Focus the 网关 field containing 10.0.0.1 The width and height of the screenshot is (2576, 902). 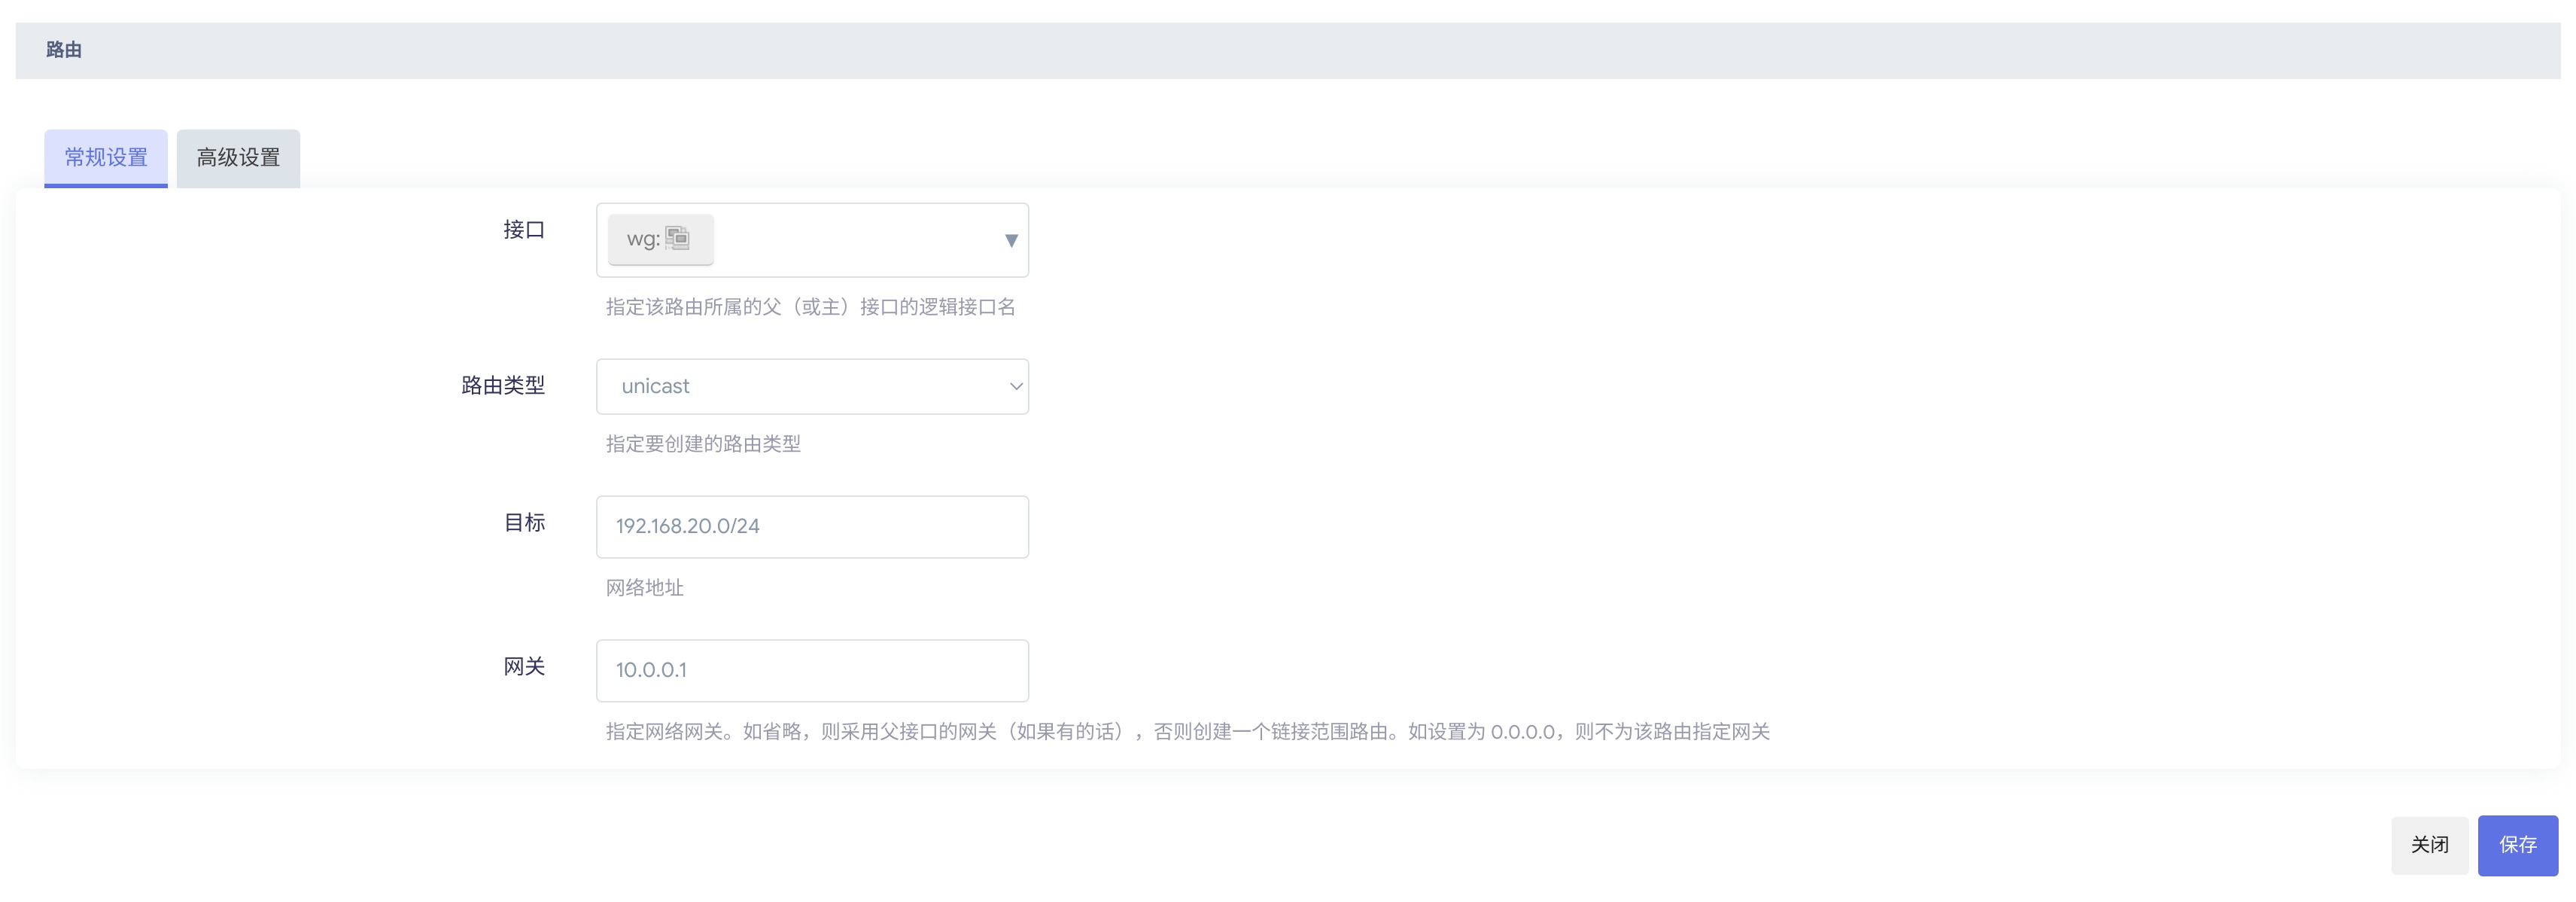(812, 670)
